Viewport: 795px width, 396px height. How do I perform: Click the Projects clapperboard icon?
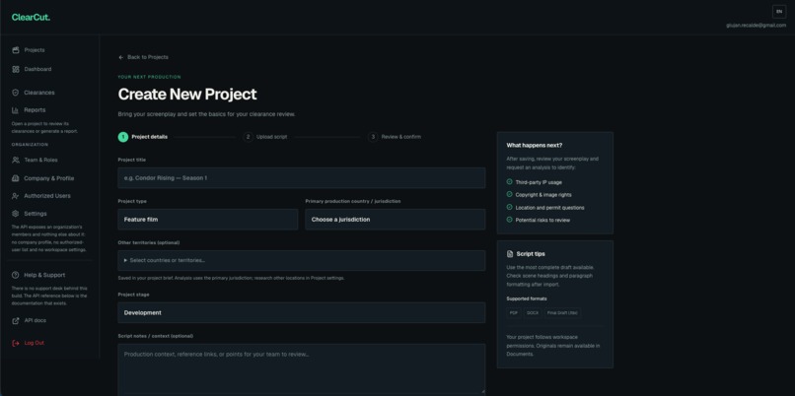coord(16,50)
